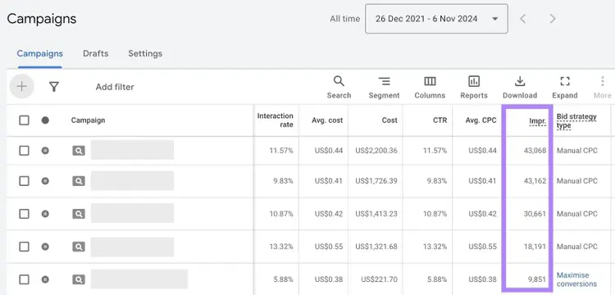Switch to the Campaigns tab
This screenshot has height=295, width=615.
(x=39, y=53)
